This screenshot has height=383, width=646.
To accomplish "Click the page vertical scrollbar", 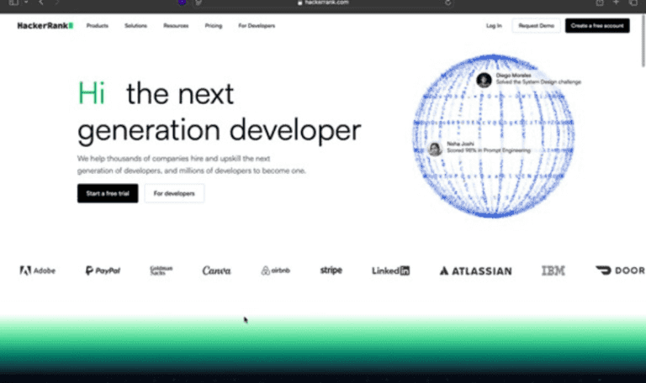I will (643, 41).
